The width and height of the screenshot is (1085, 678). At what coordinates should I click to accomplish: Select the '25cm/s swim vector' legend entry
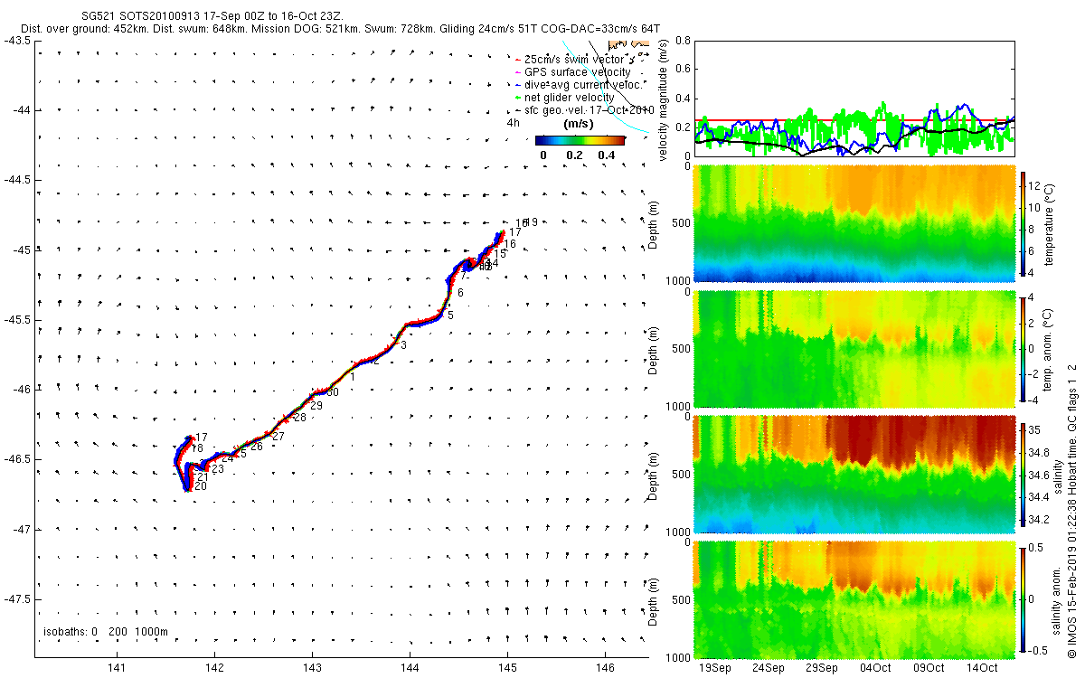pyautogui.click(x=578, y=59)
